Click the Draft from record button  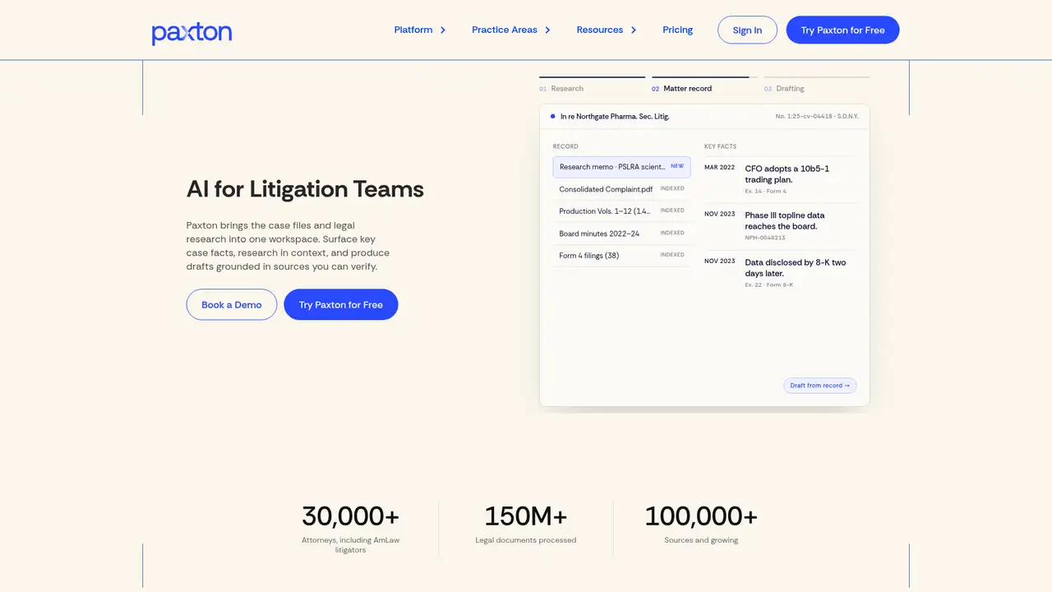point(820,386)
